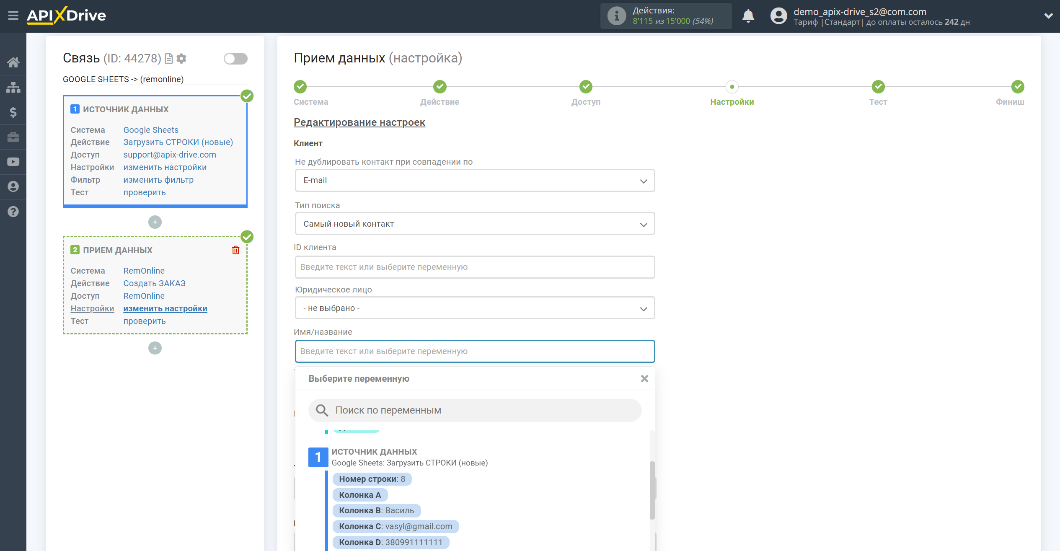Open the home dashboard sidebar icon
Image resolution: width=1060 pixels, height=551 pixels.
tap(13, 62)
